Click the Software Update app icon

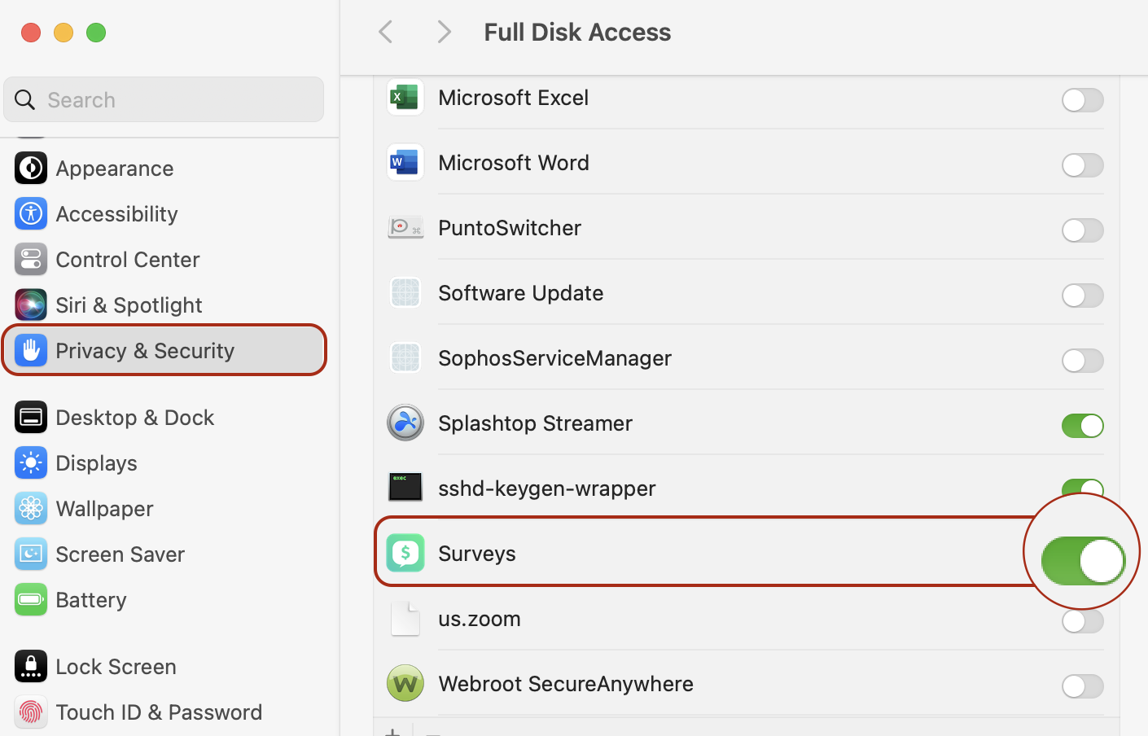pyautogui.click(x=405, y=293)
